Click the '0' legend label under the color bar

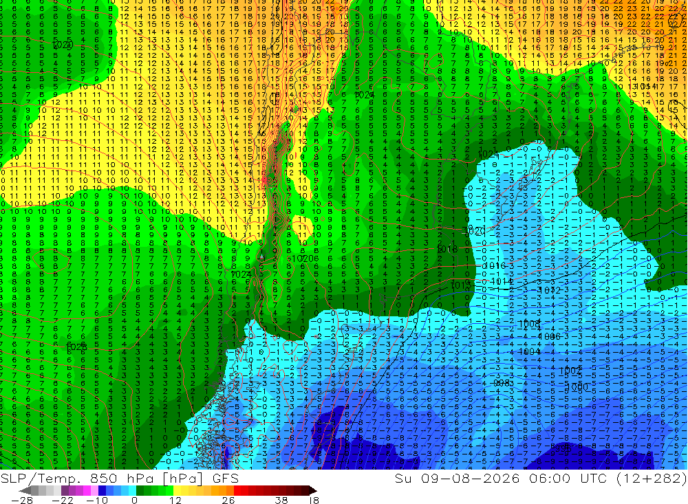[x=134, y=500]
